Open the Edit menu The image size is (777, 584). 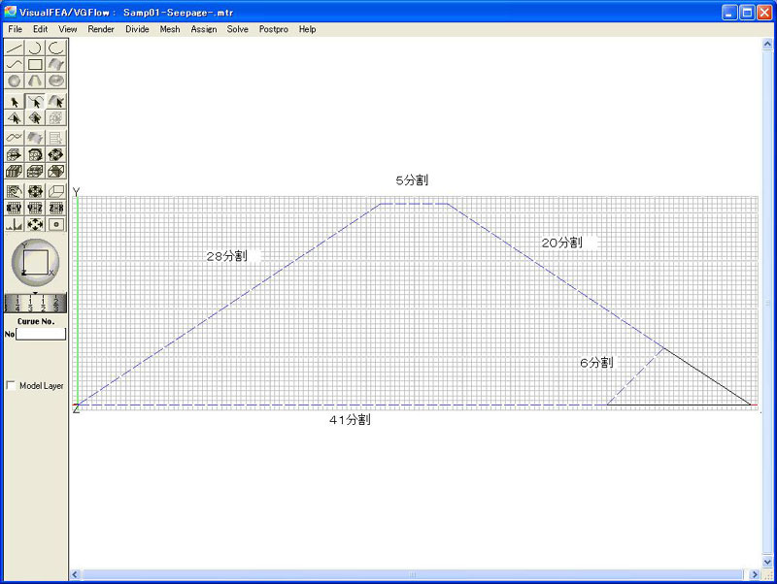40,29
